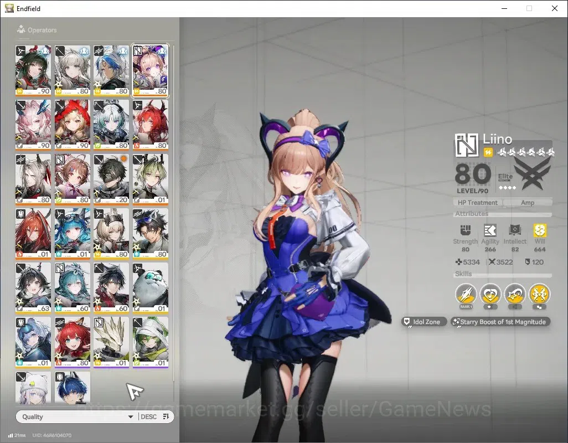Select the black-haired man with blue sunglasses
Viewport: 568px width, 443px height.
[x=150, y=233]
